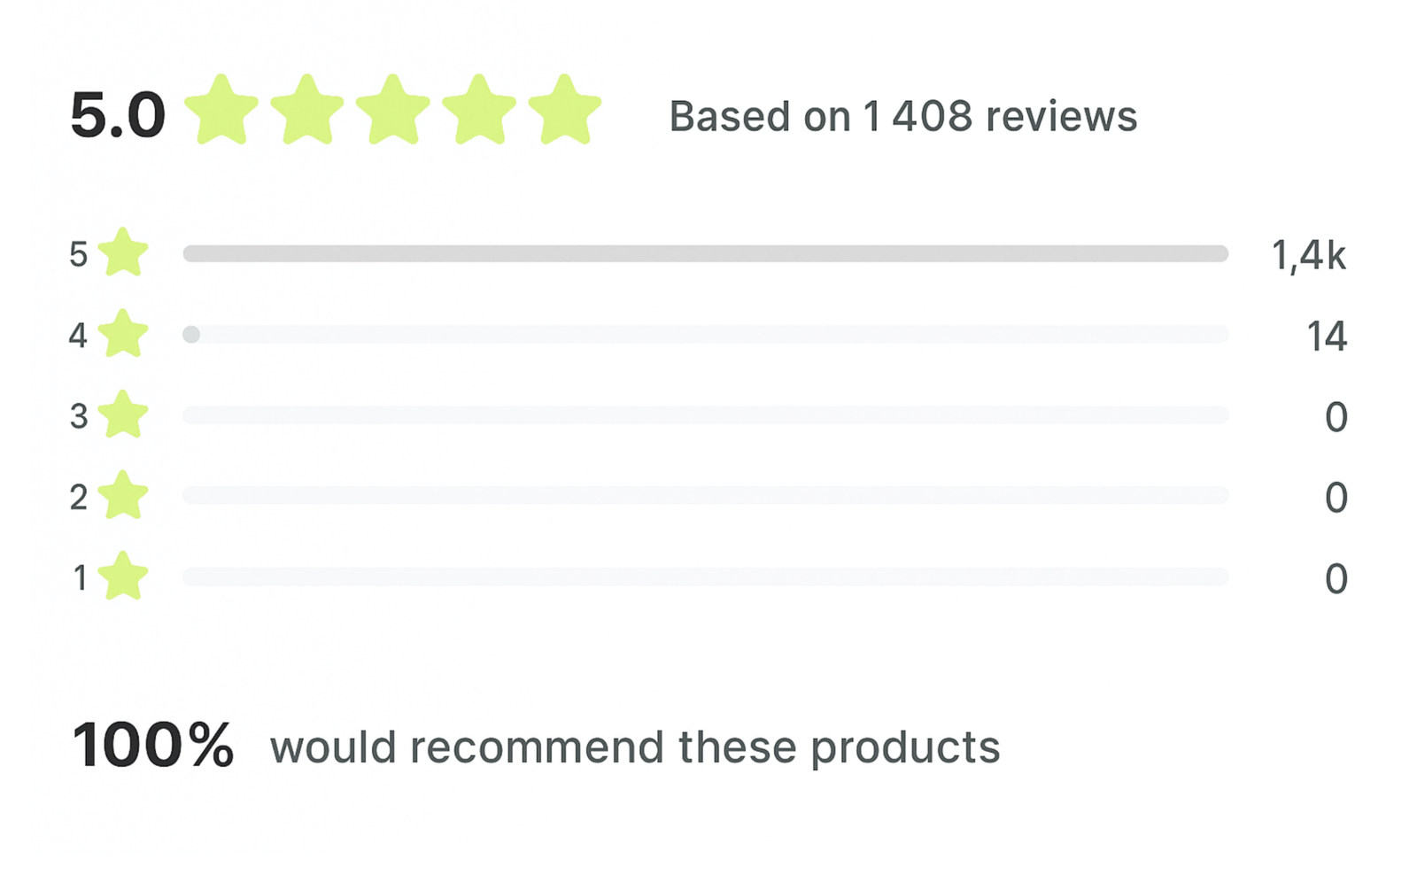The width and height of the screenshot is (1417, 890).
Task: Click the star icon beside the 3 row
Action: [x=123, y=414]
